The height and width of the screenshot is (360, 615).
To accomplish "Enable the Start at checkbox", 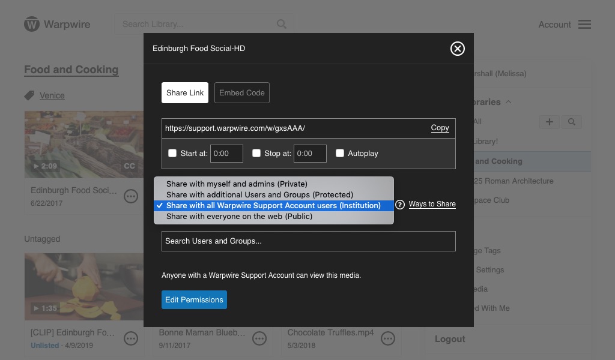I will 172,153.
